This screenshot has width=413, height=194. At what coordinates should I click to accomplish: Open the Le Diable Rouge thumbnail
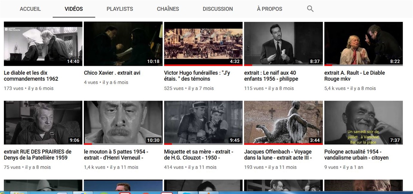tap(363, 44)
